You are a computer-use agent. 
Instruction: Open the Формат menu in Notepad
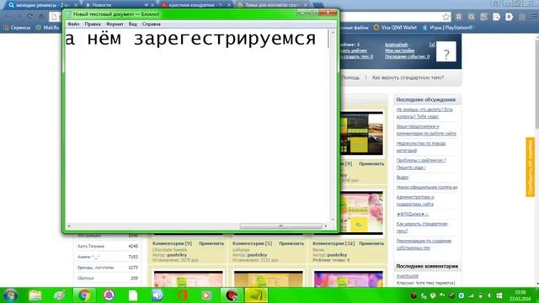tap(115, 24)
